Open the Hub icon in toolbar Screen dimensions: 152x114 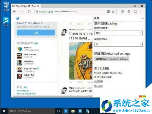(122, 12)
